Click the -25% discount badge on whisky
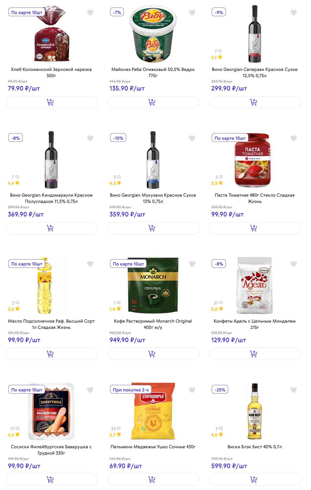311x490 pixels. click(220, 390)
